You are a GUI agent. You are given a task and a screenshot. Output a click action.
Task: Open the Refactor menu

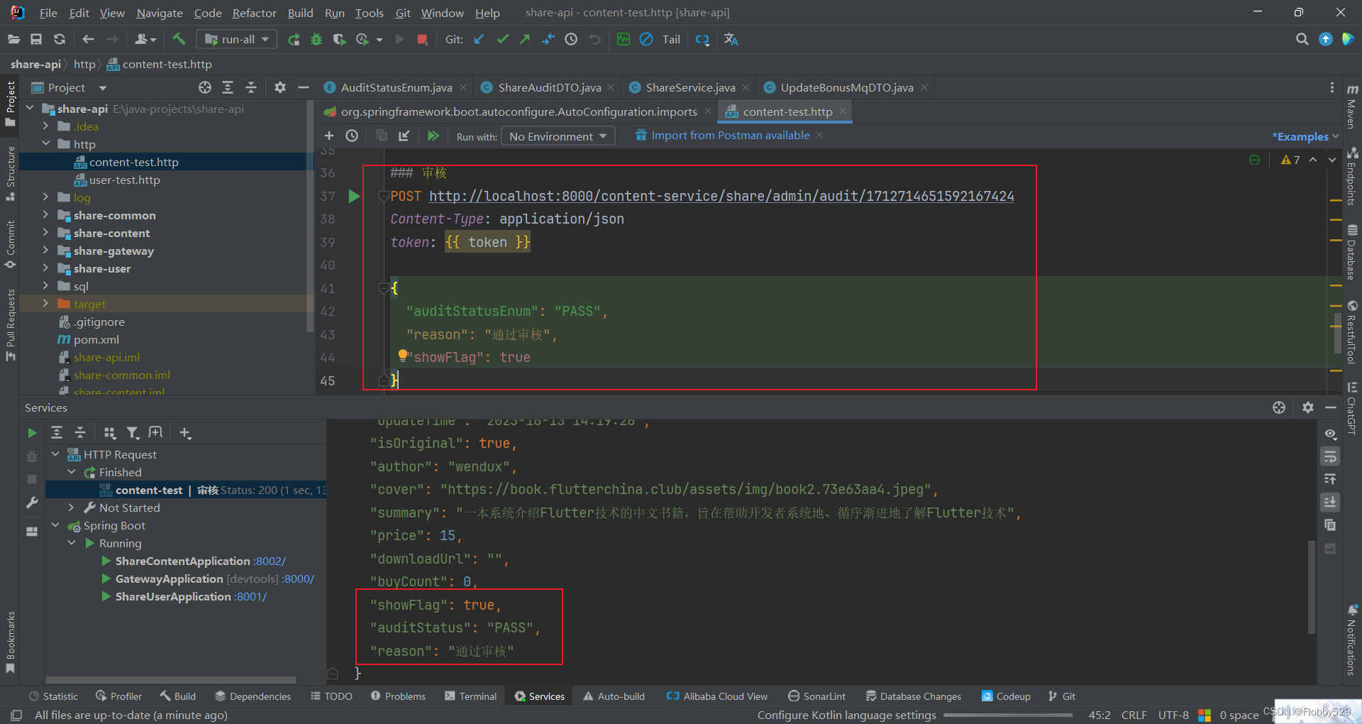click(x=254, y=13)
